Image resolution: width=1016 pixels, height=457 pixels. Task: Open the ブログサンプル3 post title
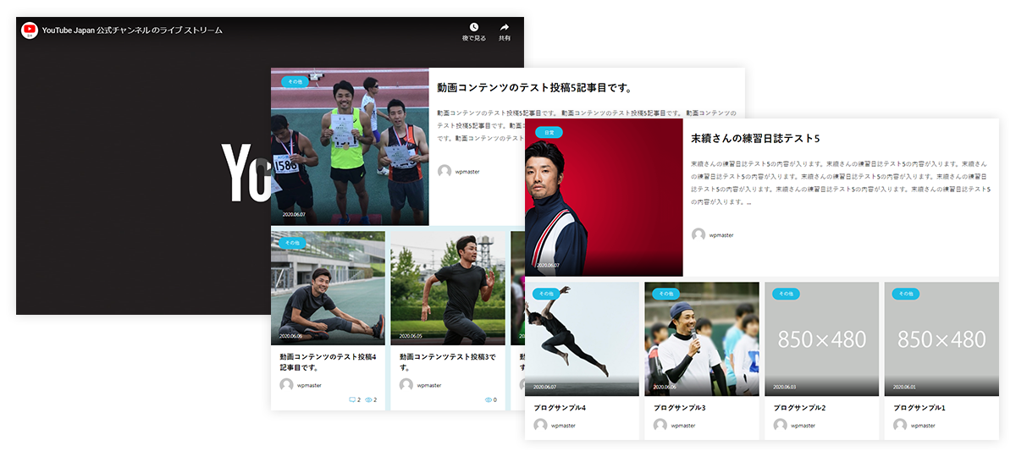tap(679, 408)
